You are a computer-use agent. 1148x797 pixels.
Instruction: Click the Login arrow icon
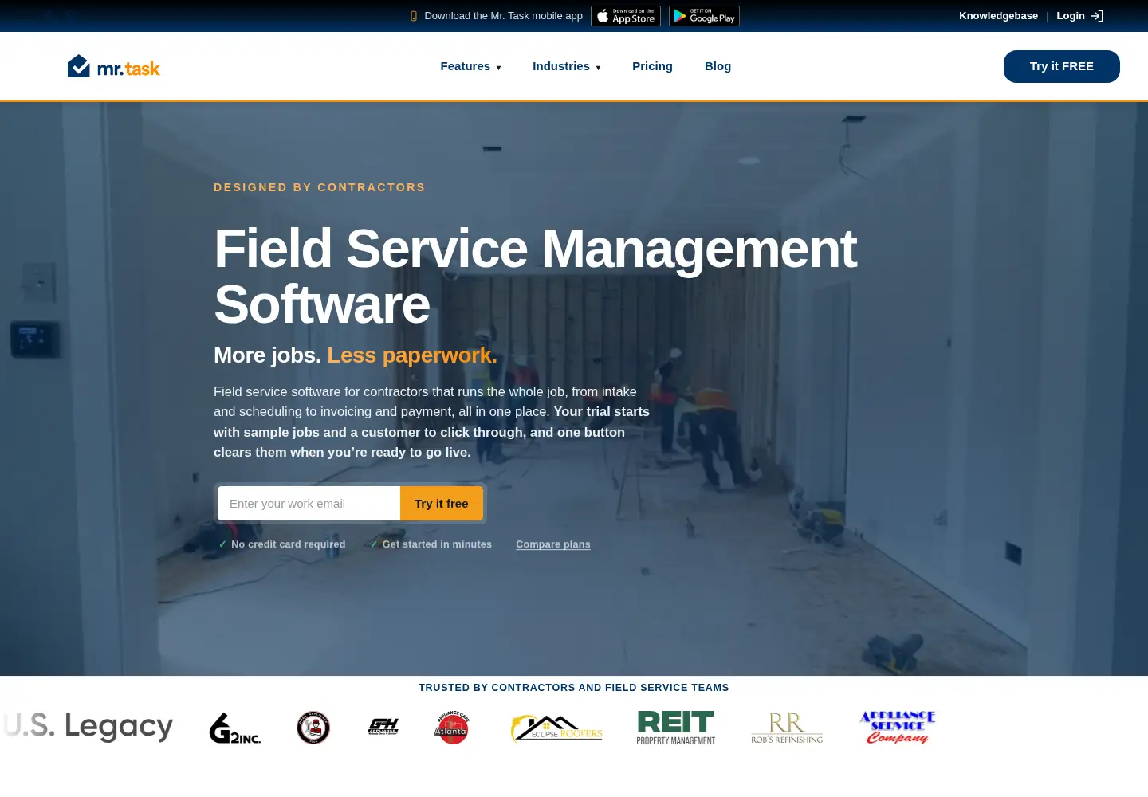pos(1097,16)
